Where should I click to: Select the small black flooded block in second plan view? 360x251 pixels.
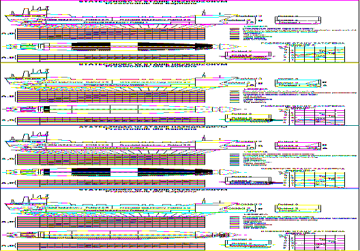(x=46, y=109)
